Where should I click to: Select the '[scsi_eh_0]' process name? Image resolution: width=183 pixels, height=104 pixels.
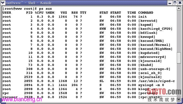150,73
